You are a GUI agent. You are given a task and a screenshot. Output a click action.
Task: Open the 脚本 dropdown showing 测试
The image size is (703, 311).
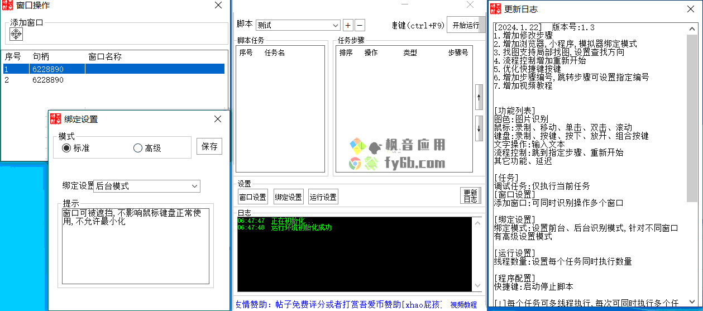pyautogui.click(x=298, y=25)
